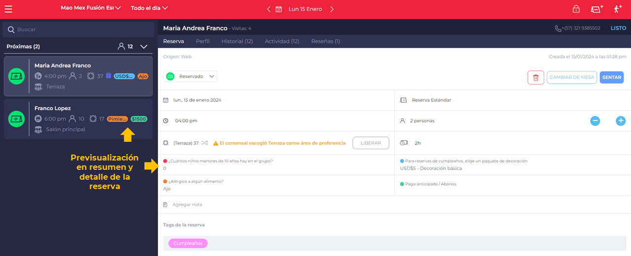Image resolution: width=631 pixels, height=256 pixels.
Task: Click the SENTAR button
Action: tap(612, 77)
